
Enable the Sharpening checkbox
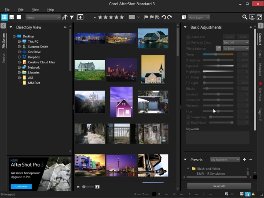pos(188,117)
